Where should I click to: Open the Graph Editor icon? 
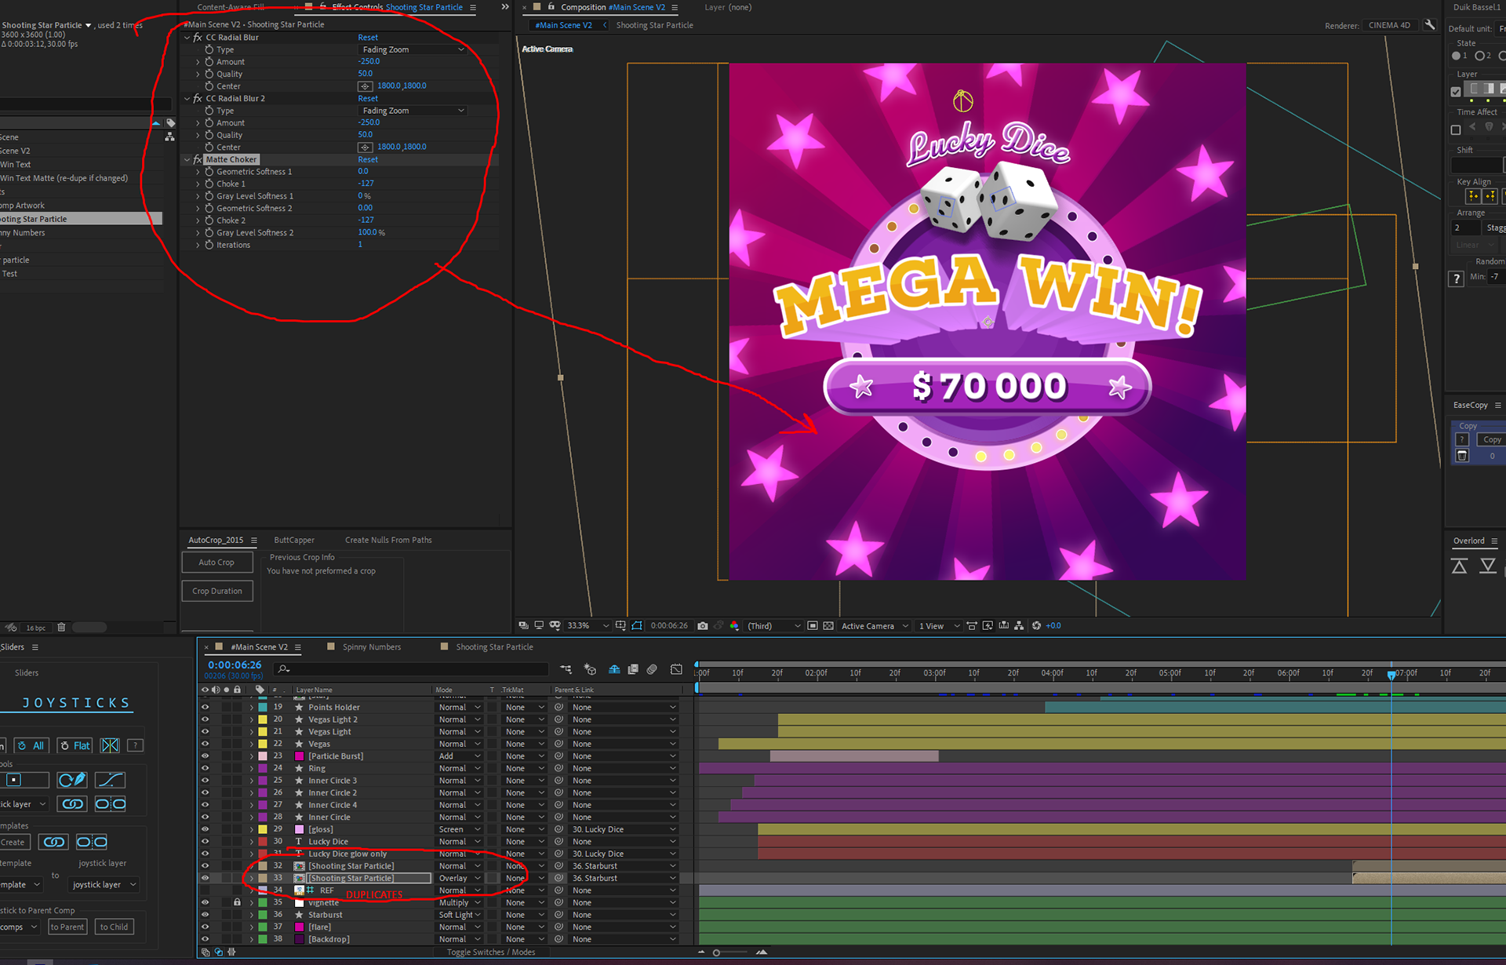[676, 669]
